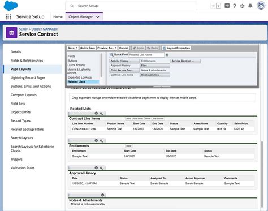Click the Quick Save button
The image size is (268, 211).
tap(88, 48)
